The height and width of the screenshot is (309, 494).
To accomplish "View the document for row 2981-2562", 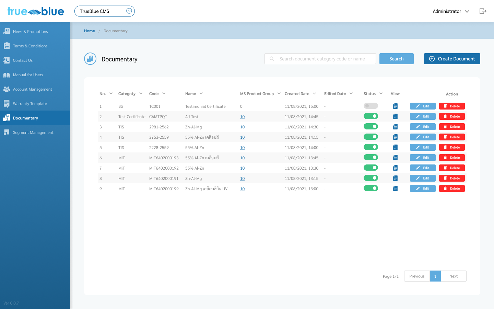I will (x=395, y=127).
